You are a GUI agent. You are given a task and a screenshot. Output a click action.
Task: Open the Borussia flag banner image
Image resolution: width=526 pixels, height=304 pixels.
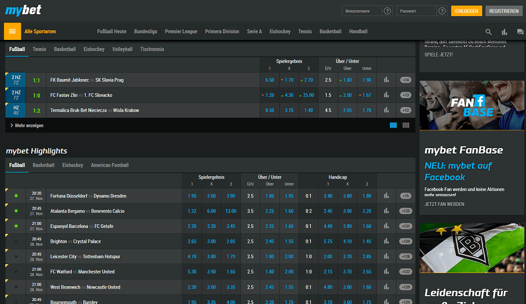[x=472, y=248]
